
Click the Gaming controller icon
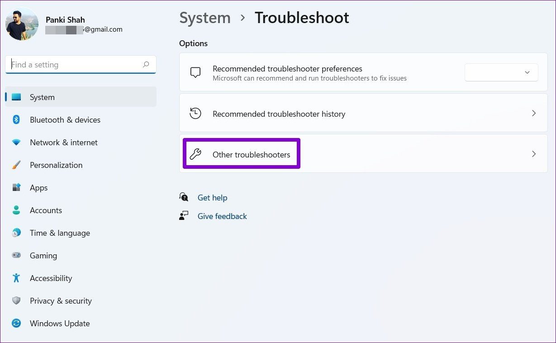(x=16, y=256)
